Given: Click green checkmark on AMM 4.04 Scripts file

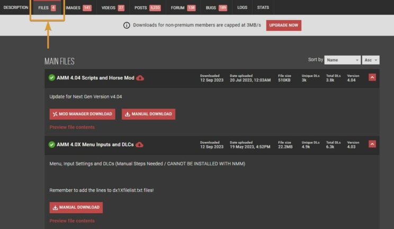Looking at the screenshot, I should [52, 77].
